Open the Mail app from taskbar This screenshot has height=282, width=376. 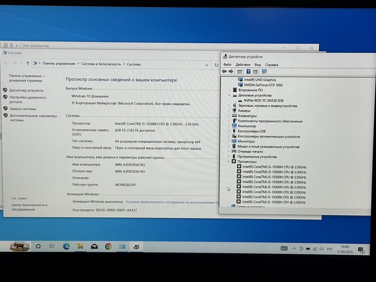94,247
